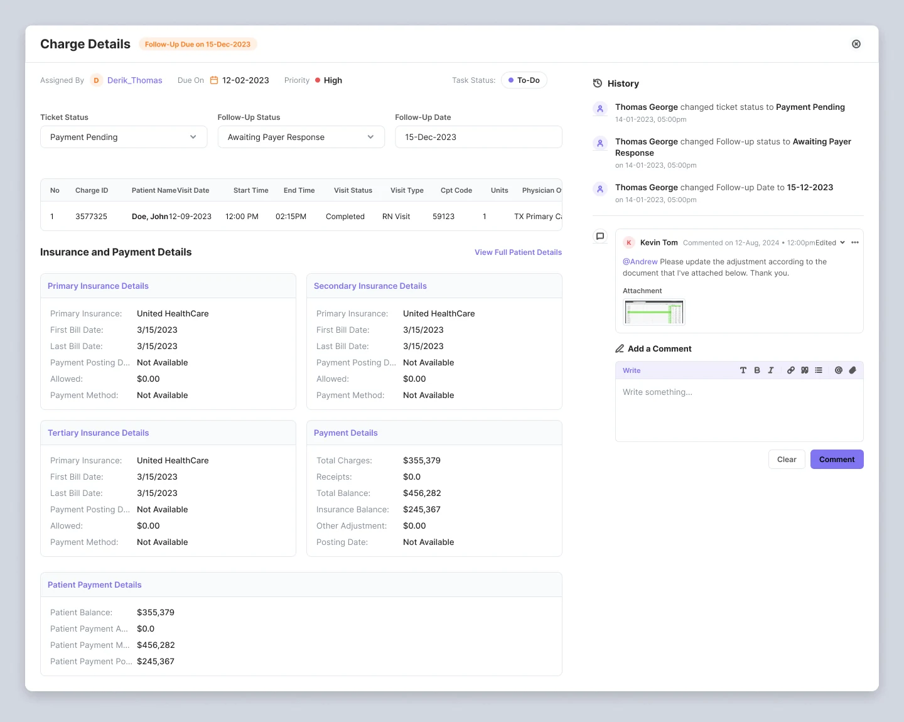Open the Follow-Up Status dropdown
This screenshot has height=722, width=904.
(x=301, y=137)
